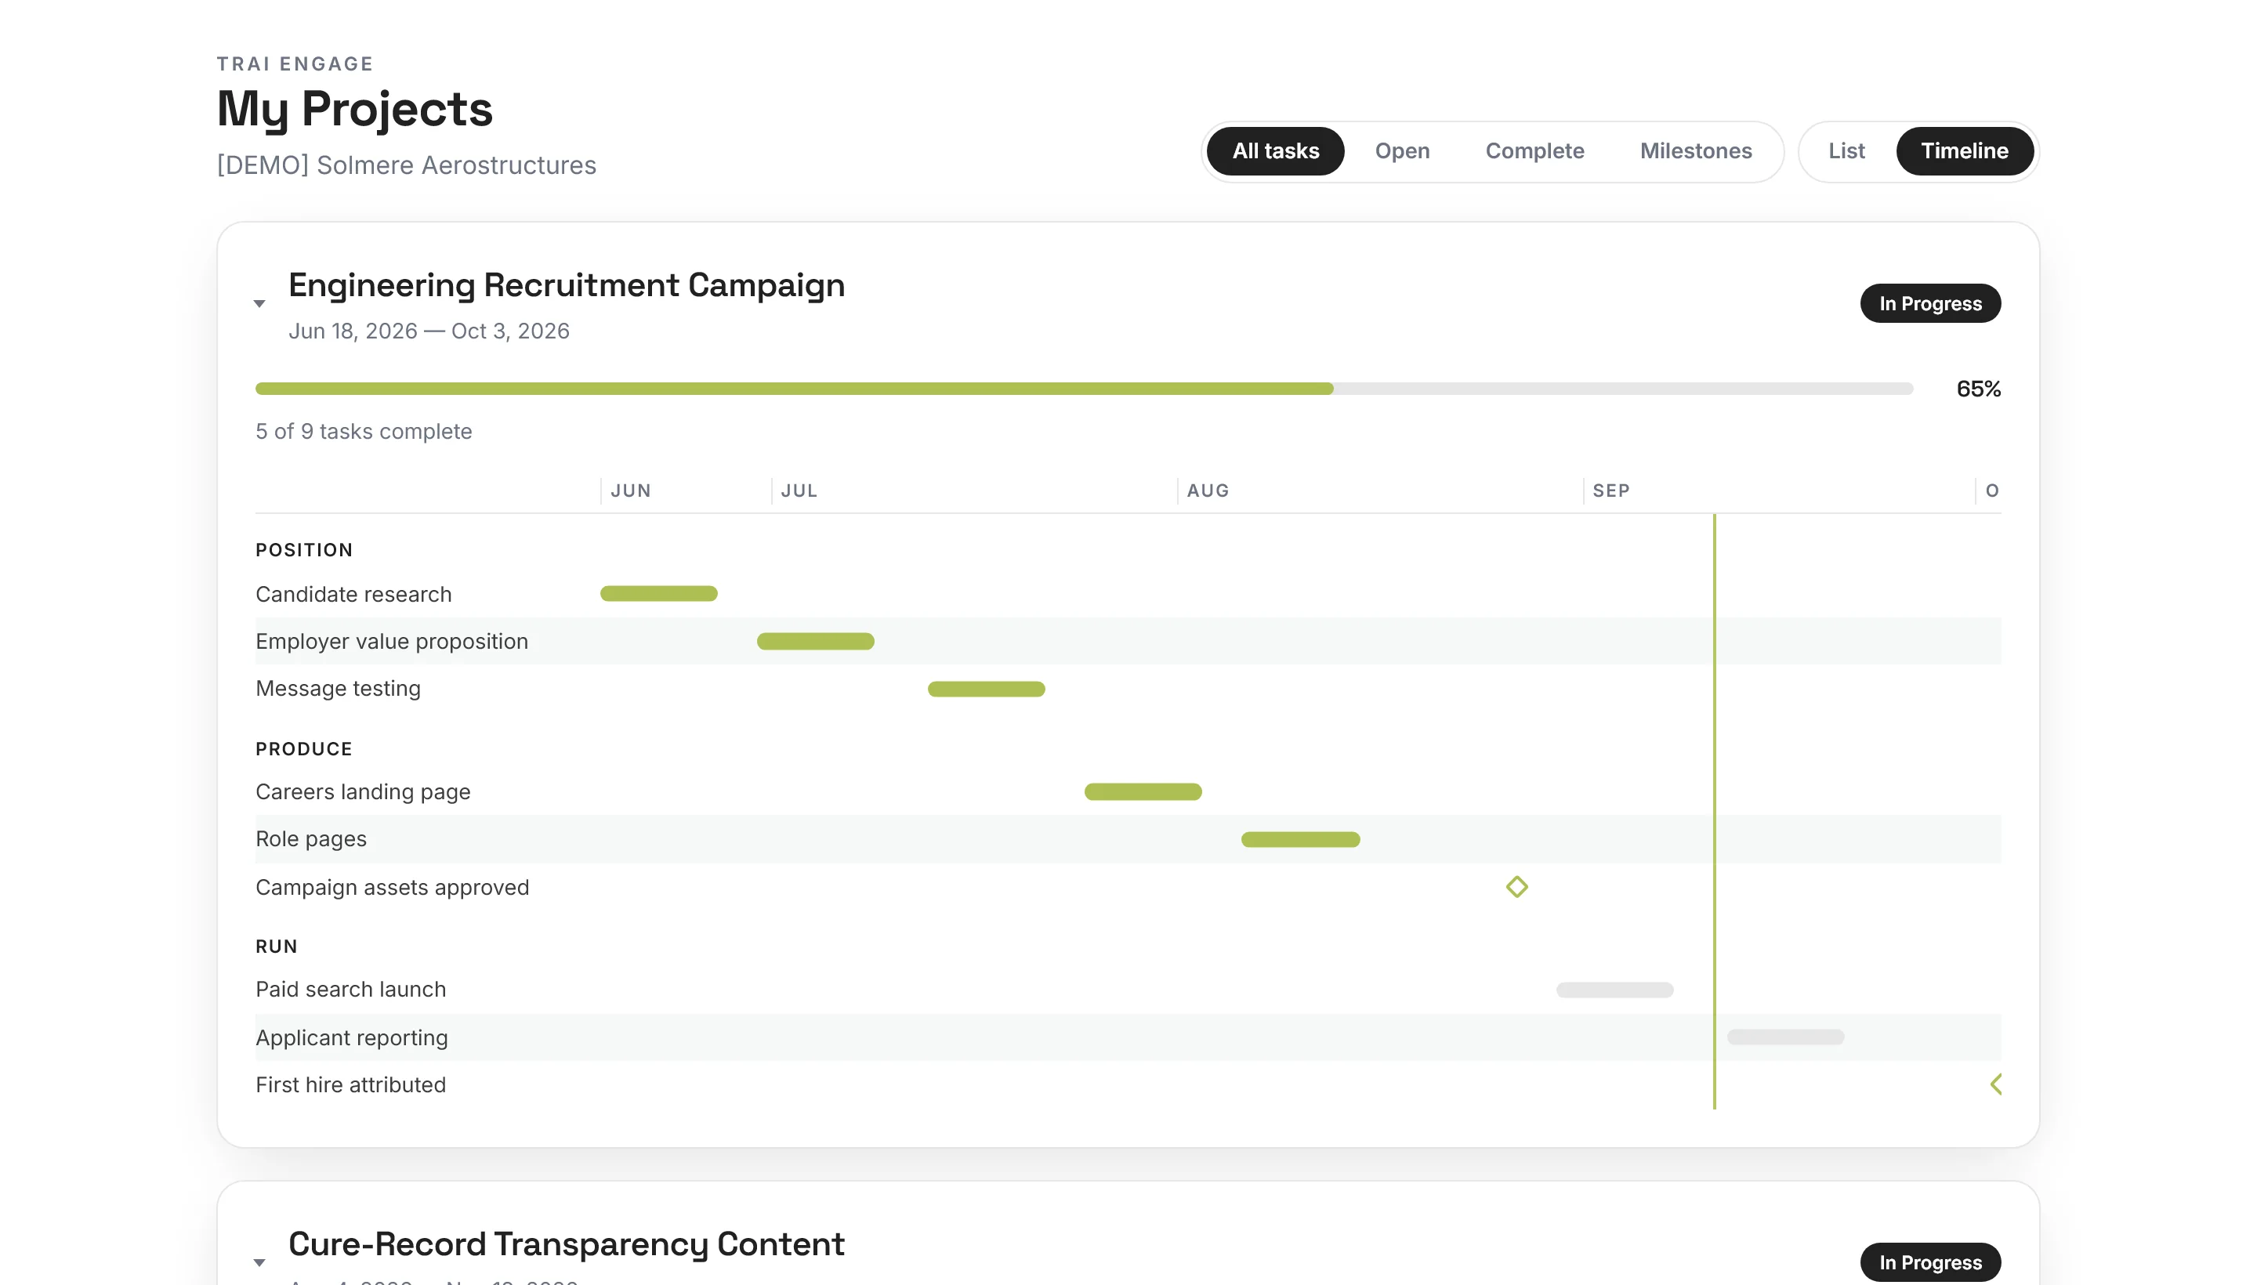
Task: Click the RUN group heading
Action: coord(277,946)
